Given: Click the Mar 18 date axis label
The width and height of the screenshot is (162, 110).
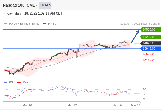Looking at the screenshot, I should tap(117, 105).
